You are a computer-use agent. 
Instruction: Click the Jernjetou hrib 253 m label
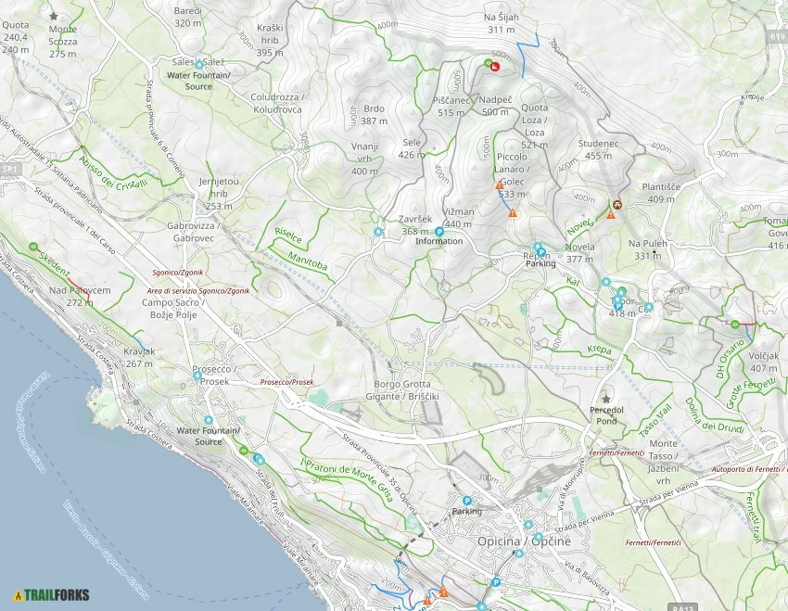pyautogui.click(x=219, y=194)
